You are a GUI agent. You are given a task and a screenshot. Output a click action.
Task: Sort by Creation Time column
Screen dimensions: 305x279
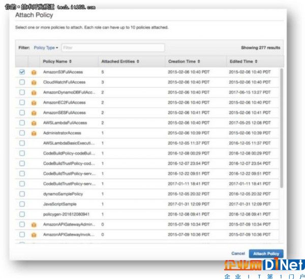pos(184,61)
